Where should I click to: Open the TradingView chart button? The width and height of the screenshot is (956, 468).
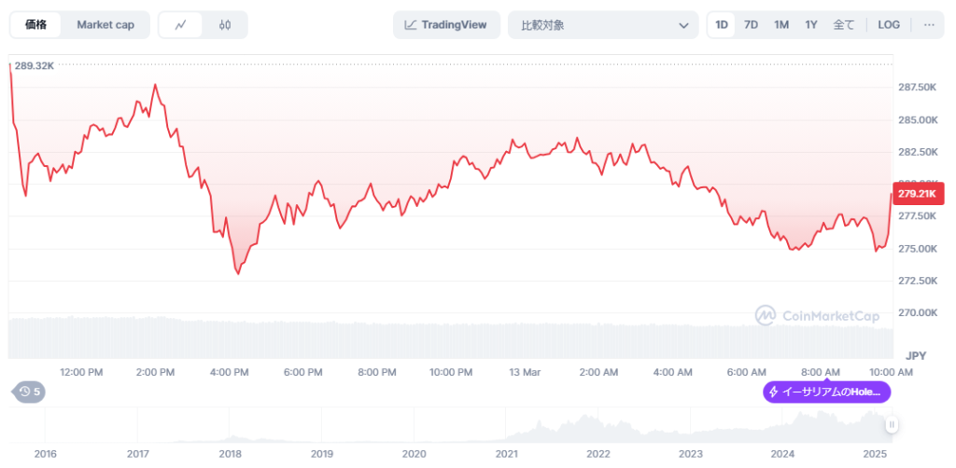click(446, 25)
